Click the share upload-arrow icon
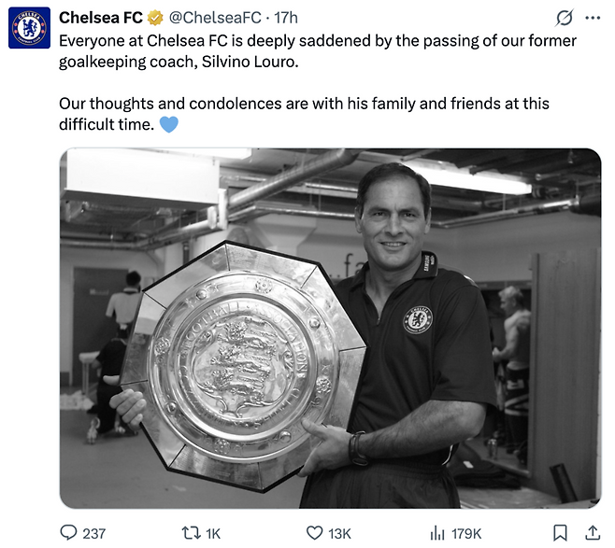This screenshot has height=548, width=615. coord(591,533)
